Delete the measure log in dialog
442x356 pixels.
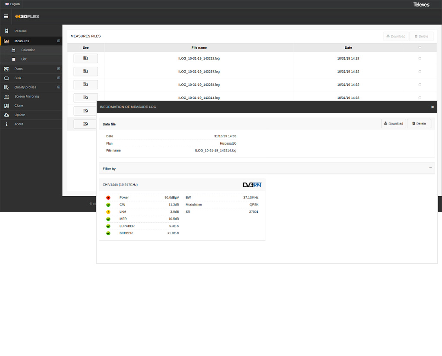point(419,124)
